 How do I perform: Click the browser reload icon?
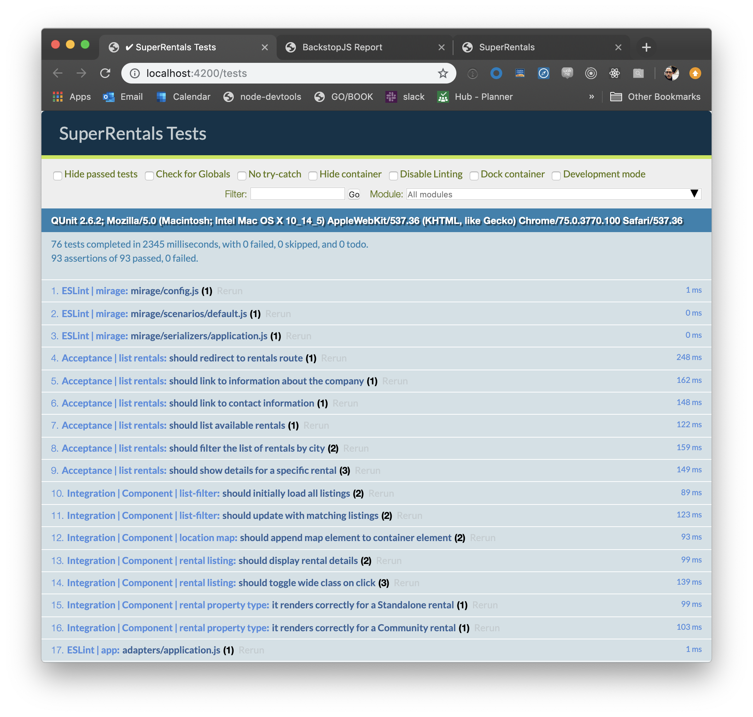click(x=105, y=73)
